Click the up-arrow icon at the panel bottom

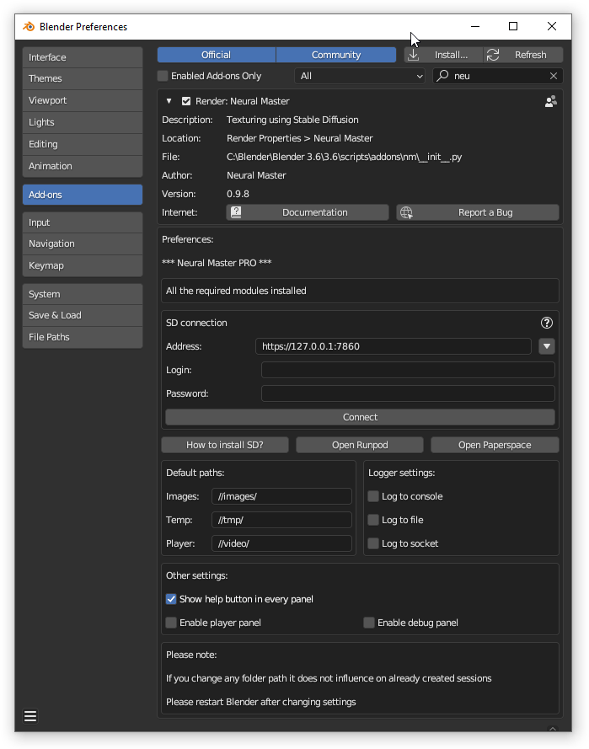553,729
